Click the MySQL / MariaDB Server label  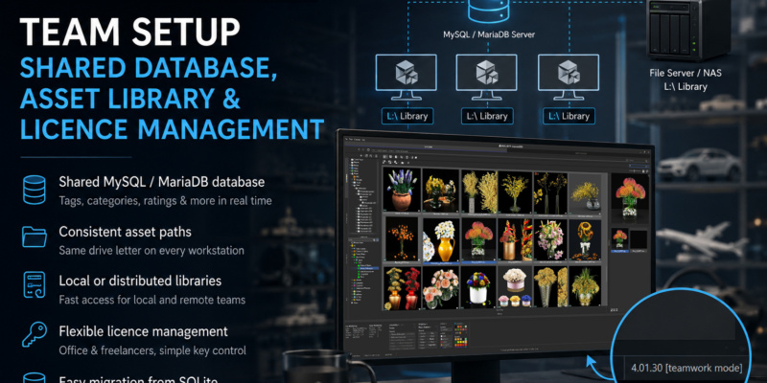point(489,34)
